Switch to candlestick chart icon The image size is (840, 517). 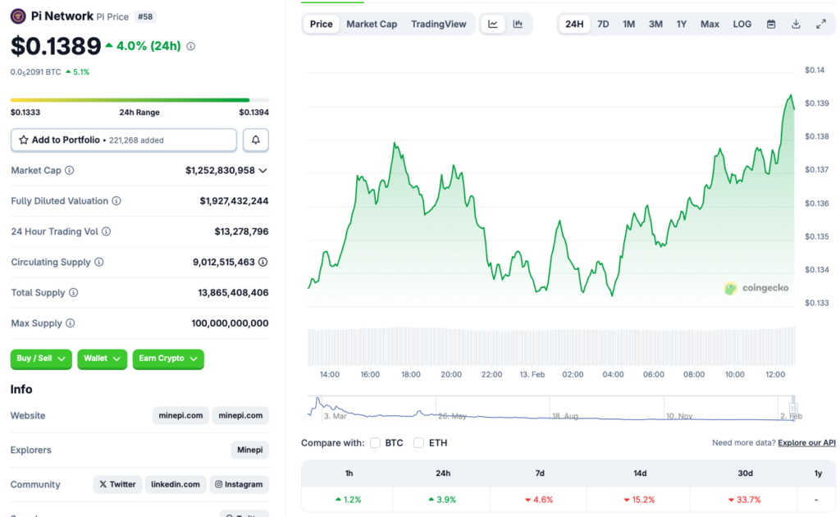tap(518, 24)
